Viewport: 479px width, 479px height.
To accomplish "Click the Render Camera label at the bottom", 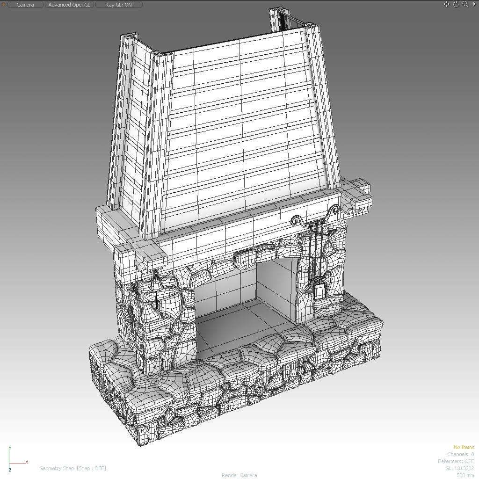I will pos(239,475).
